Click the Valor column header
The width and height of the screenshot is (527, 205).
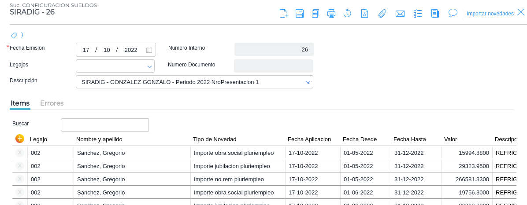pyautogui.click(x=450, y=139)
